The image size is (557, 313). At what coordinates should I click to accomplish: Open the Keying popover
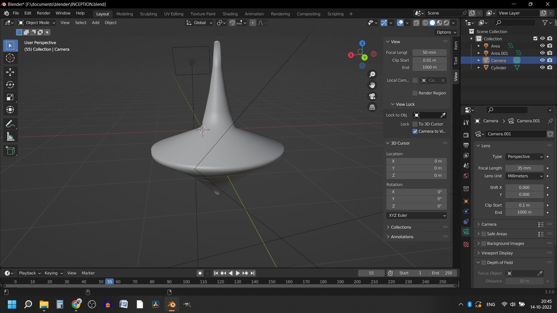[x=53, y=273]
